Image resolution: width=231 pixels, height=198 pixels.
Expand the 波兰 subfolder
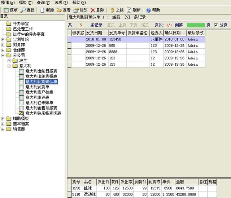[x=9, y=61]
